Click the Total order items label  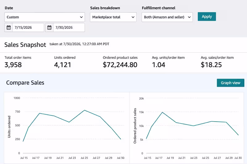pyautogui.click(x=18, y=58)
